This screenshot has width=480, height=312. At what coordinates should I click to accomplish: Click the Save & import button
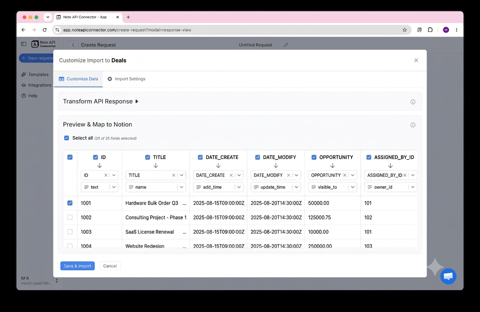[x=78, y=266]
